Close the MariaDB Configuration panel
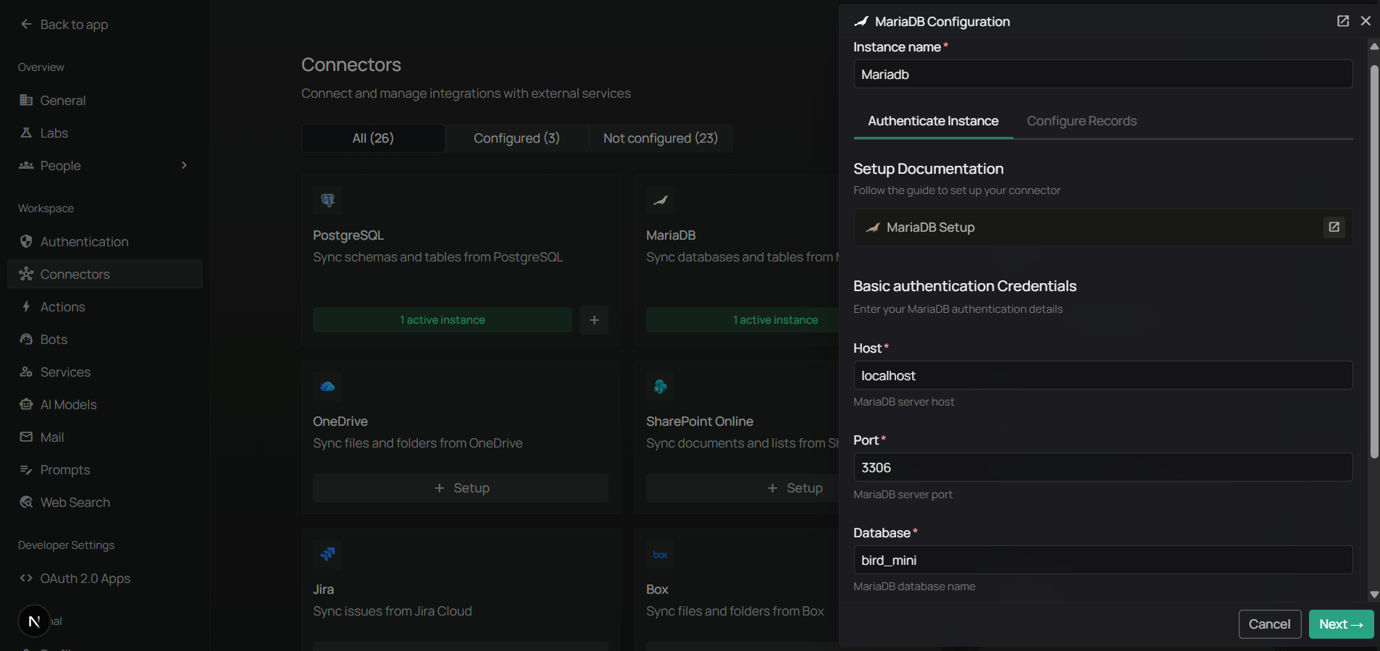This screenshot has width=1380, height=651. coord(1366,21)
